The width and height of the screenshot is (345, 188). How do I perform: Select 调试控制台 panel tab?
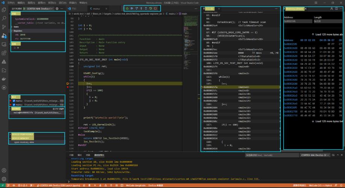[99, 155]
